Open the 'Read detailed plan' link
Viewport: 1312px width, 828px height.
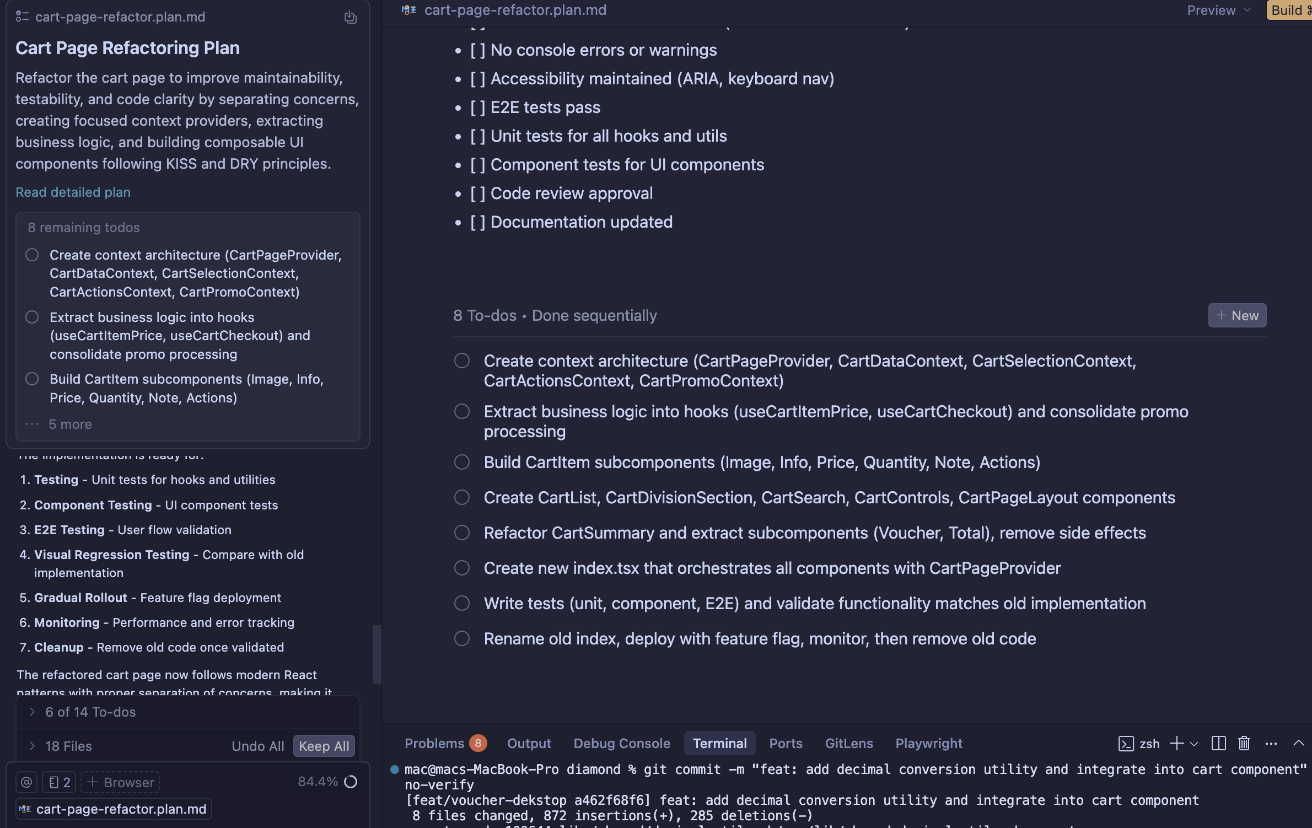[73, 192]
